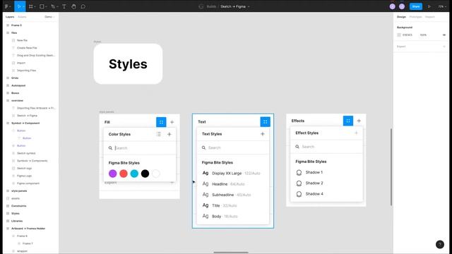Viewport: 452px width, 254px height.
Task: Click the canvas vertical scrollbar
Action: [x=391, y=167]
